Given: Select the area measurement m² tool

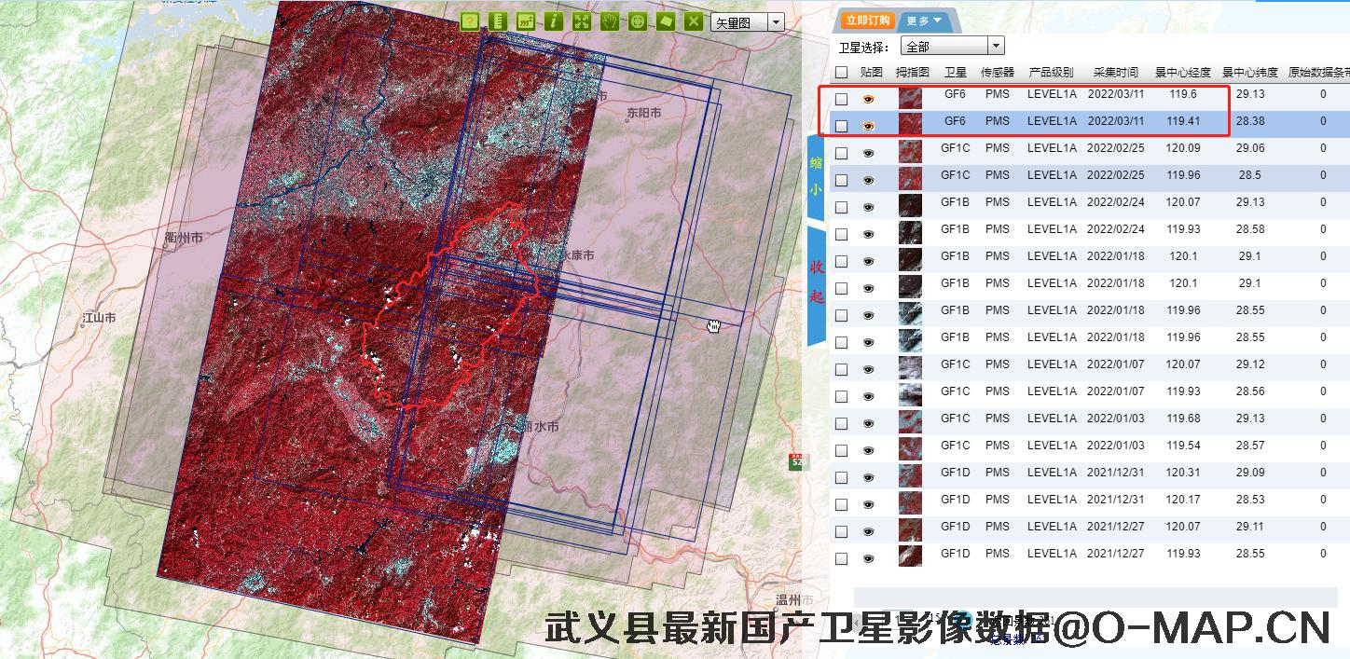Looking at the screenshot, I should (527, 21).
